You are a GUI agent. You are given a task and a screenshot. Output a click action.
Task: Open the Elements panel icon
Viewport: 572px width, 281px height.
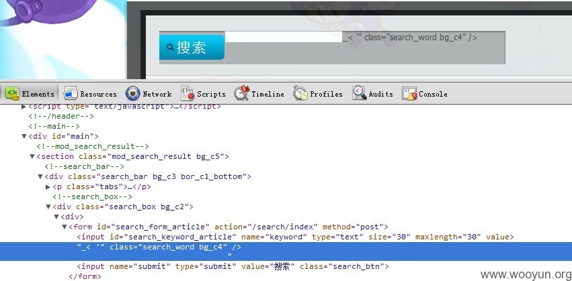(12, 94)
